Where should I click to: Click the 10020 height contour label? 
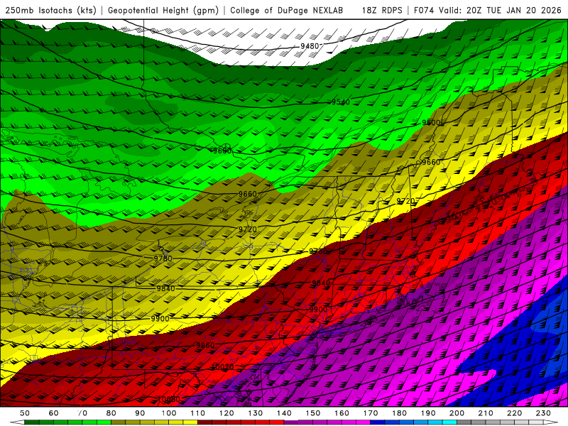(222, 366)
